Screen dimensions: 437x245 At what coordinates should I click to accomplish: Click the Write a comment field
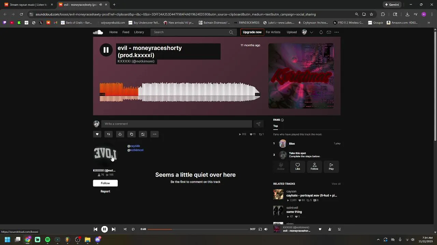177,124
